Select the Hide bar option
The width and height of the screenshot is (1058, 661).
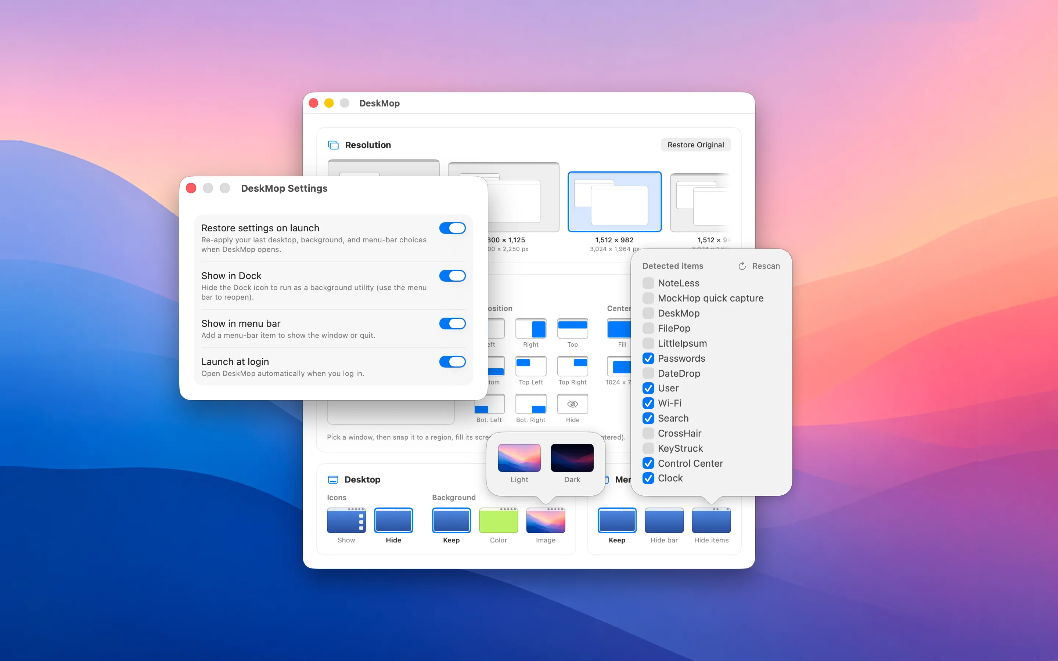[x=664, y=520]
